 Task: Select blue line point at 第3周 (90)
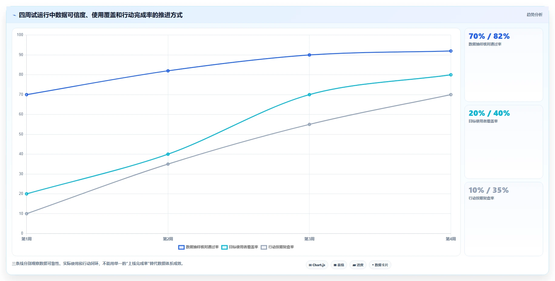click(x=309, y=55)
